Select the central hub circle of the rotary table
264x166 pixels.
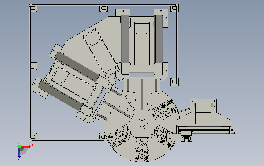(x=142, y=124)
